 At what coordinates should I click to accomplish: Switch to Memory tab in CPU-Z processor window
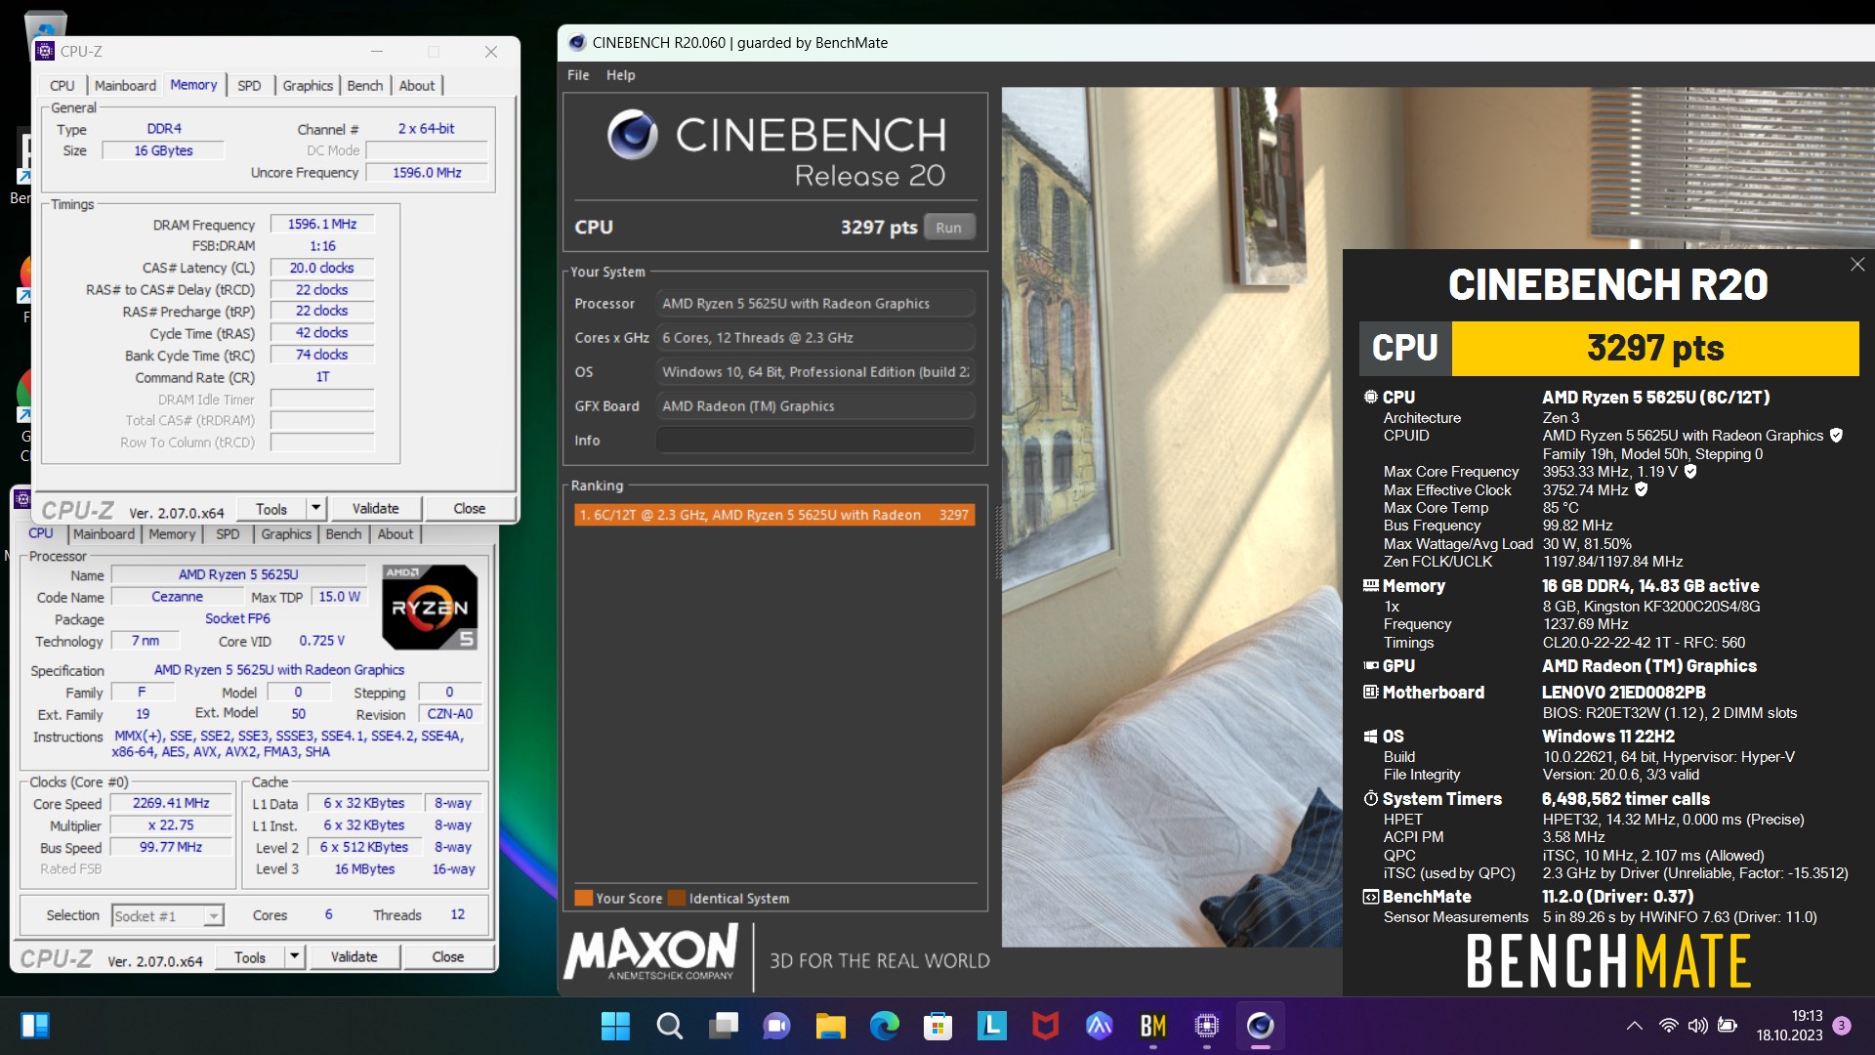(x=172, y=534)
